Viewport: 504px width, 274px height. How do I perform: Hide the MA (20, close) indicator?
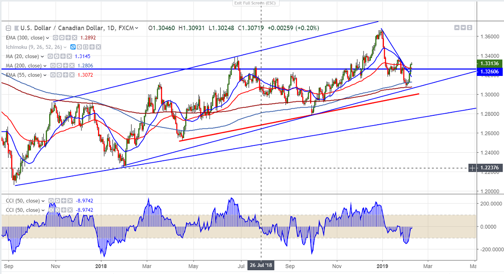pyautogui.click(x=50, y=56)
